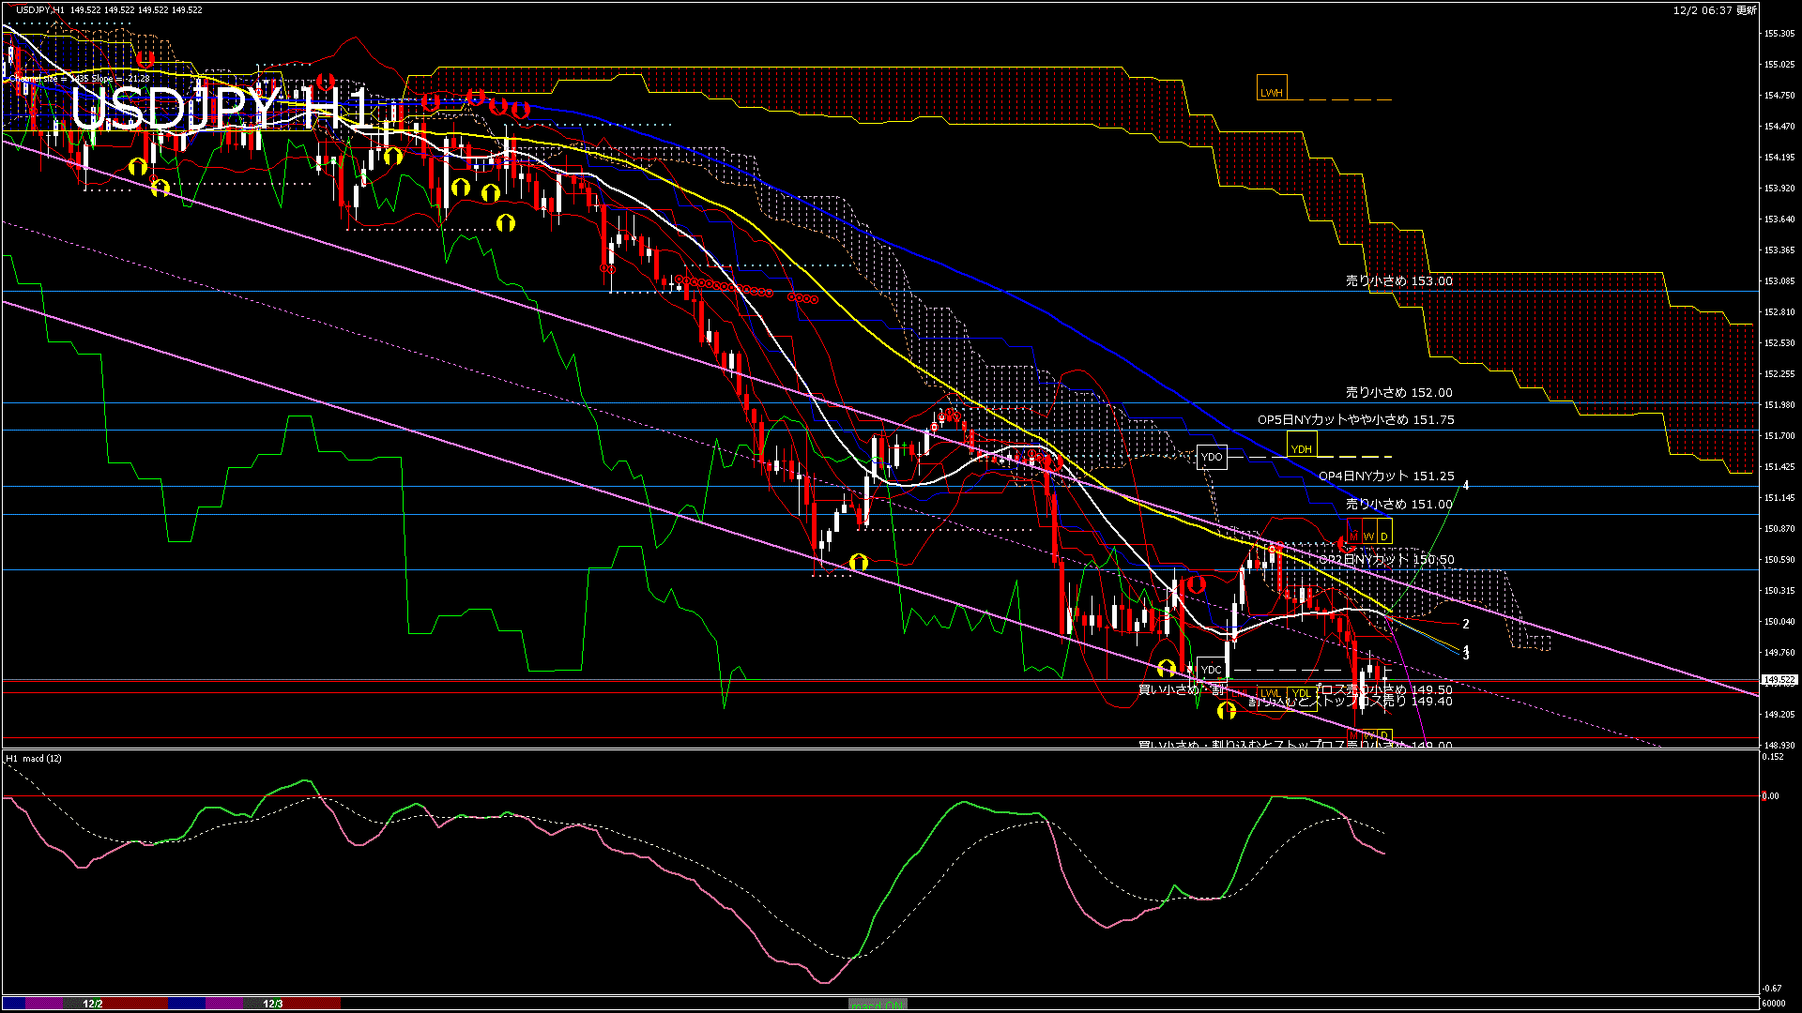Click the 'OP2日NYカット 150.50' label
The height and width of the screenshot is (1013, 1802).
coord(1386,559)
